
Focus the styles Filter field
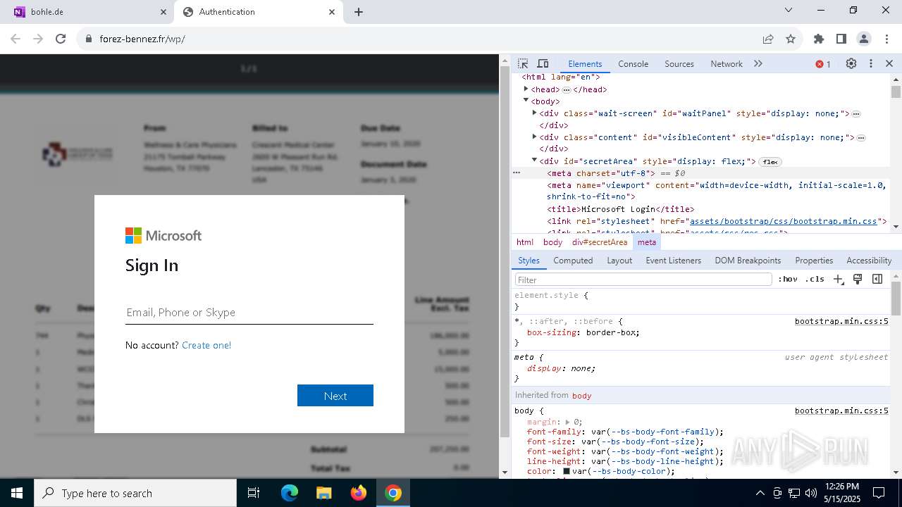click(643, 280)
